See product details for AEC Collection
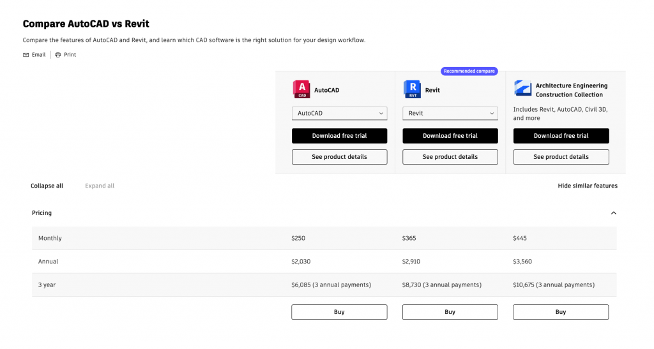 (561, 157)
